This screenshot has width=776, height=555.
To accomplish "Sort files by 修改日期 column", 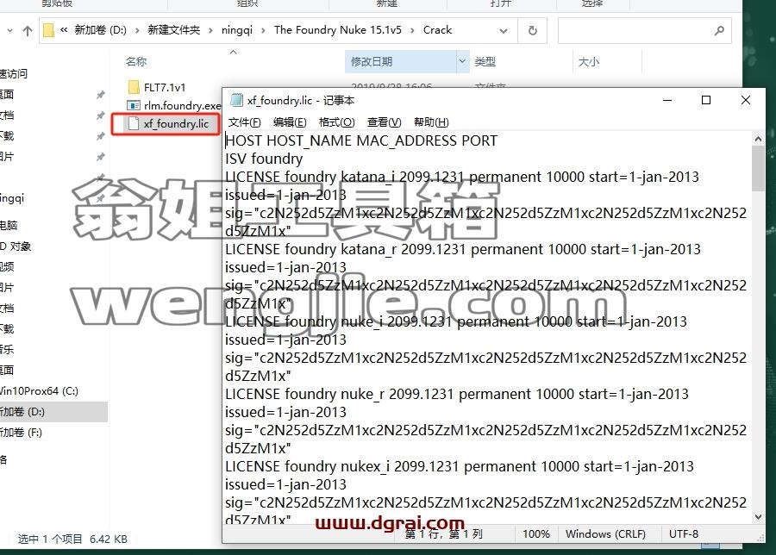I will click(372, 62).
